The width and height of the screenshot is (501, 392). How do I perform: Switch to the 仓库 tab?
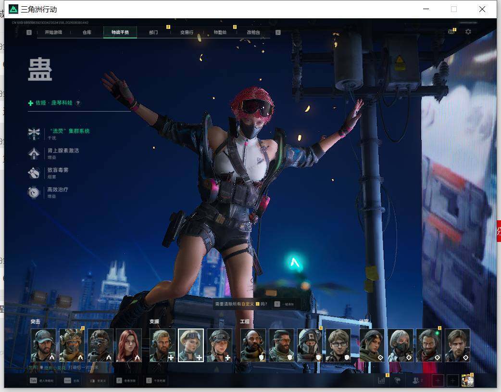87,32
